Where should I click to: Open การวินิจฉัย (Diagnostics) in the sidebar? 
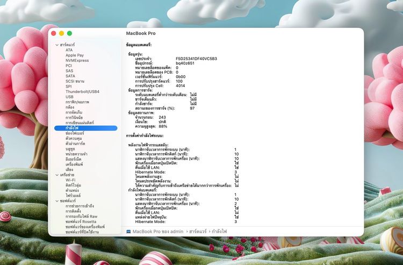(74, 118)
